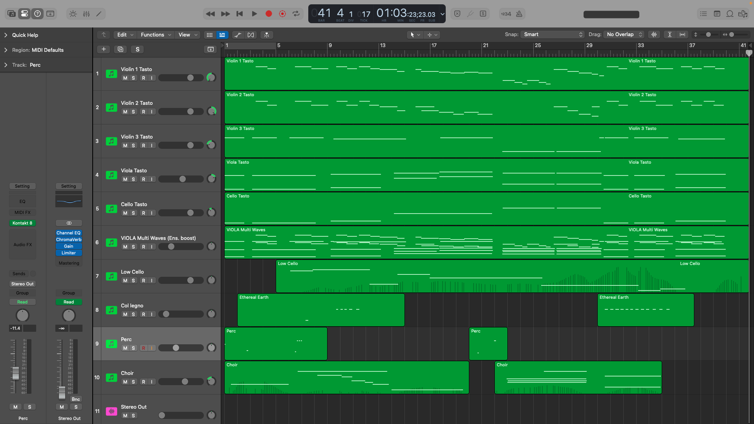
Task: Toggle Waveform Zoom button
Action: [654, 35]
